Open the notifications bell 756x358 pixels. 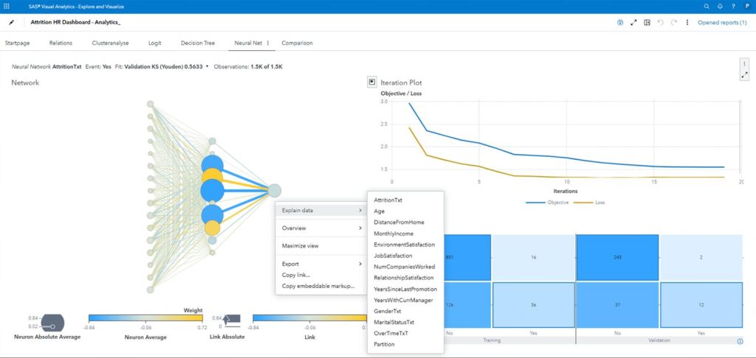pos(720,6)
